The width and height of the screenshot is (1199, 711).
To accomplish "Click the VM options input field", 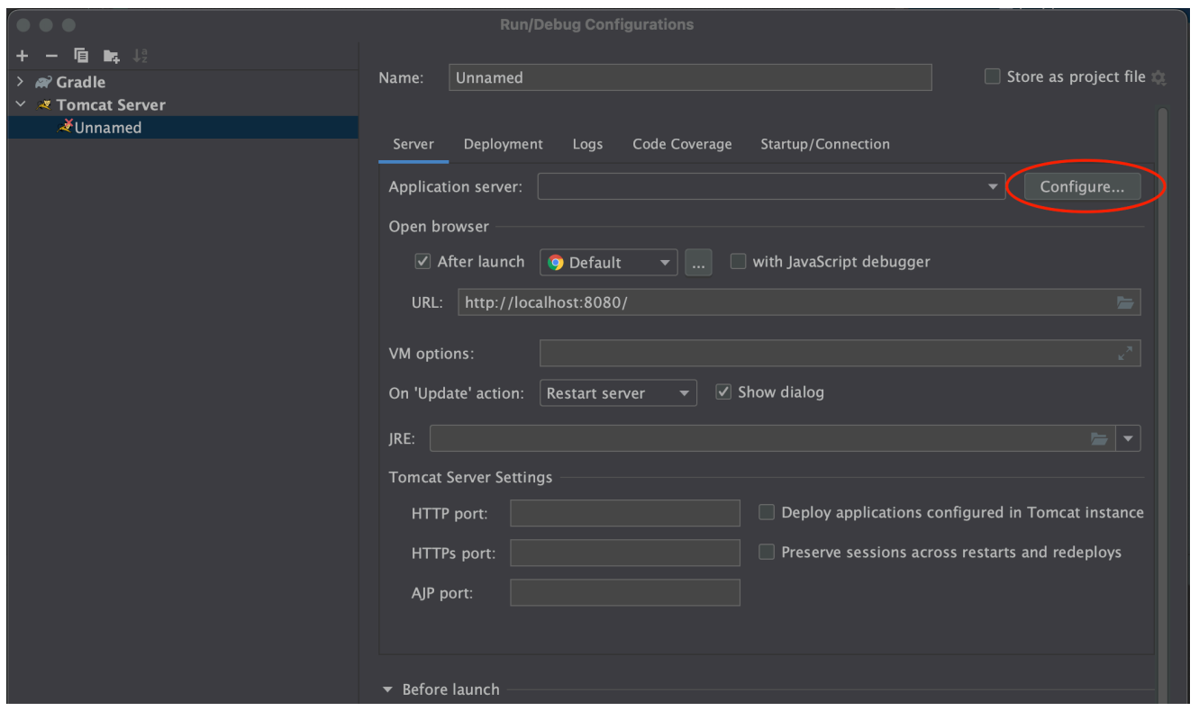I will (840, 354).
